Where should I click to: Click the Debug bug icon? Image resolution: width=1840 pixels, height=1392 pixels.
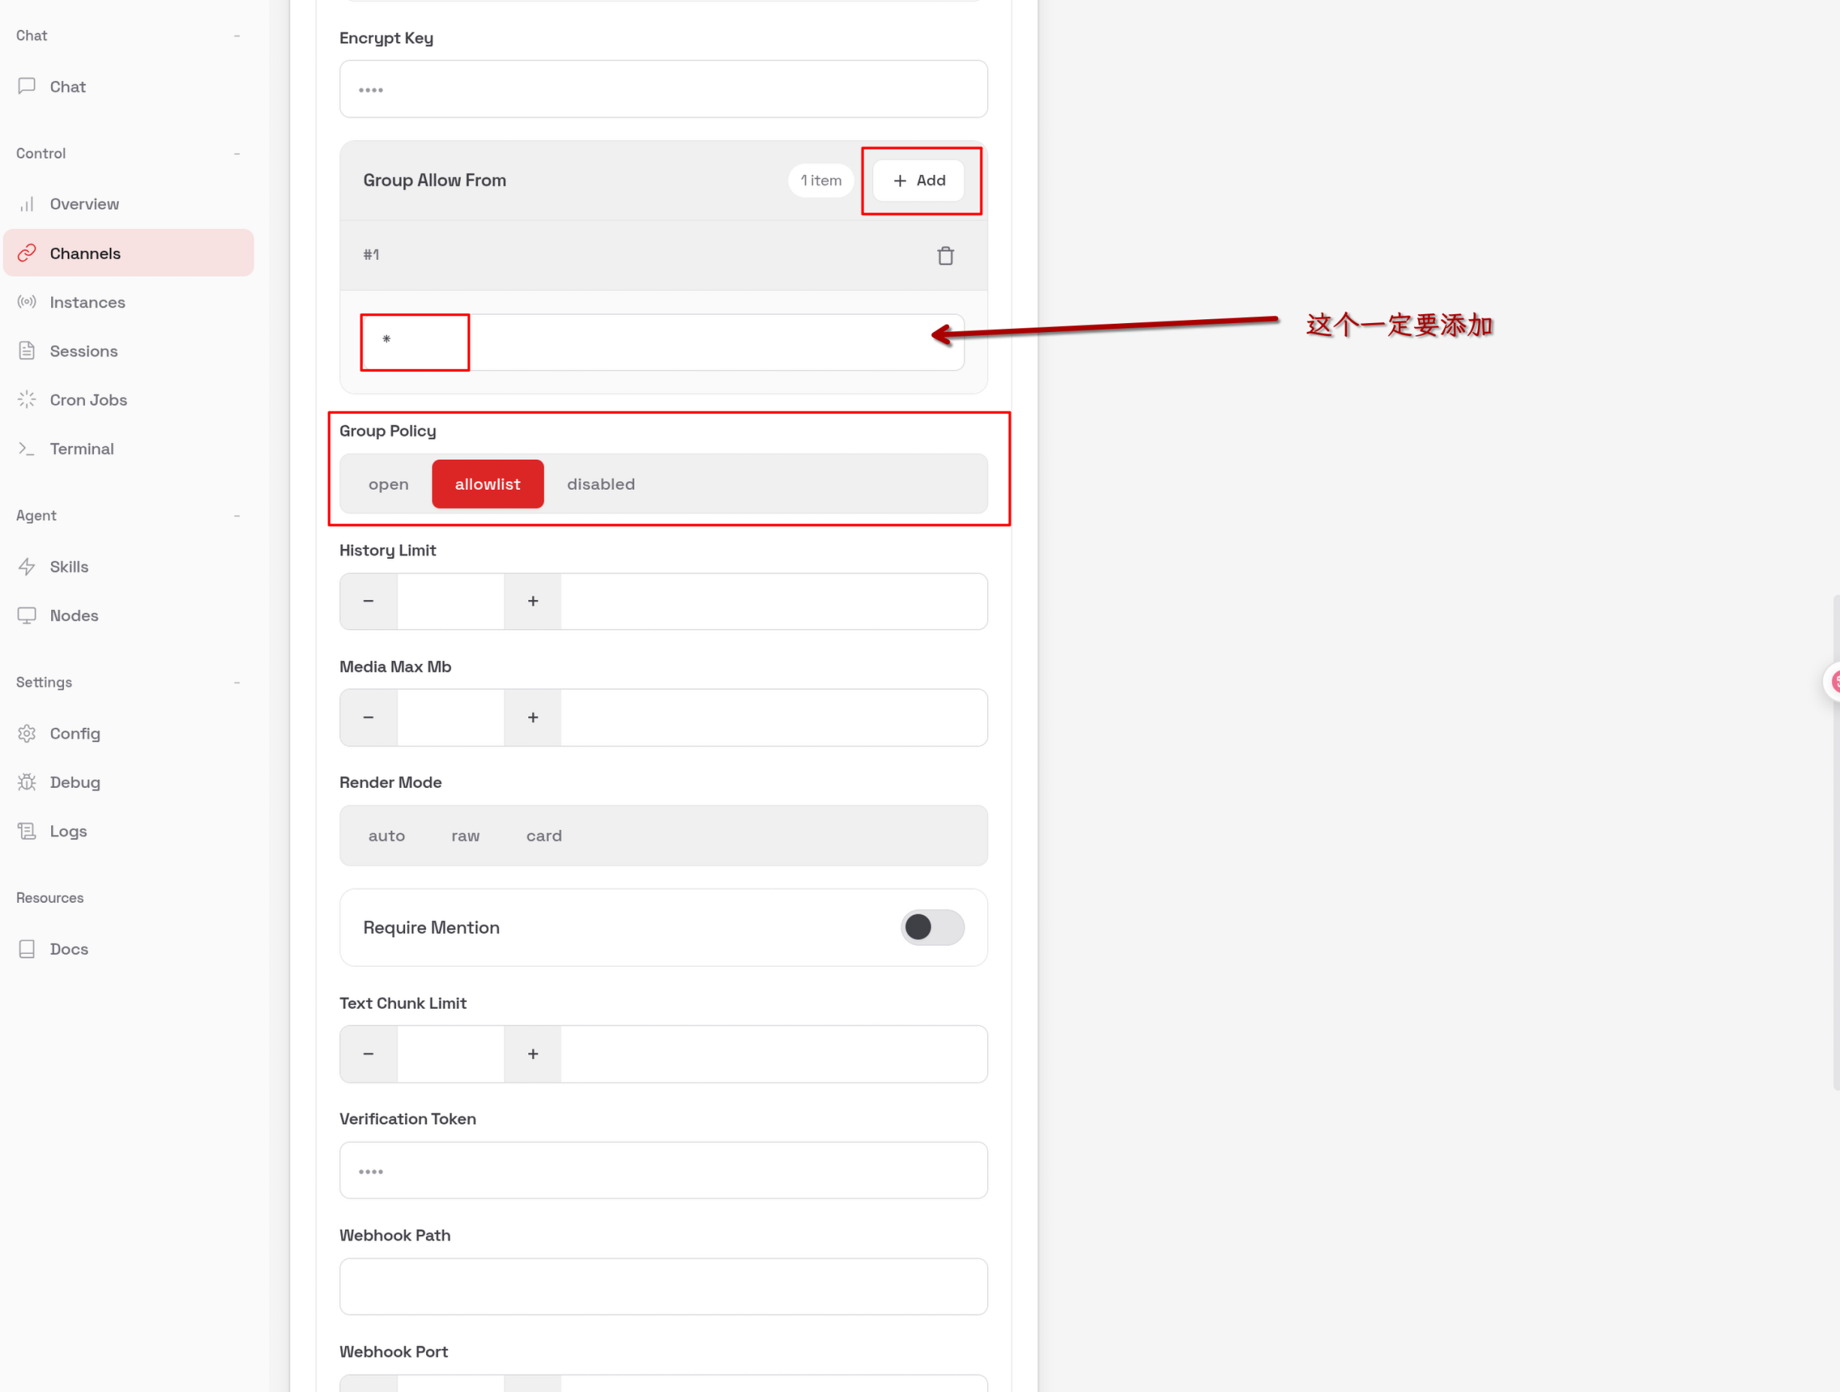click(26, 783)
